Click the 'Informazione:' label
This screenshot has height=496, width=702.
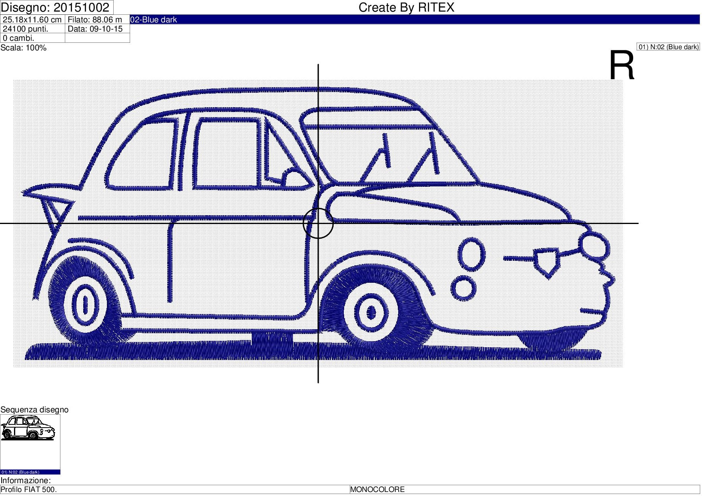point(26,480)
